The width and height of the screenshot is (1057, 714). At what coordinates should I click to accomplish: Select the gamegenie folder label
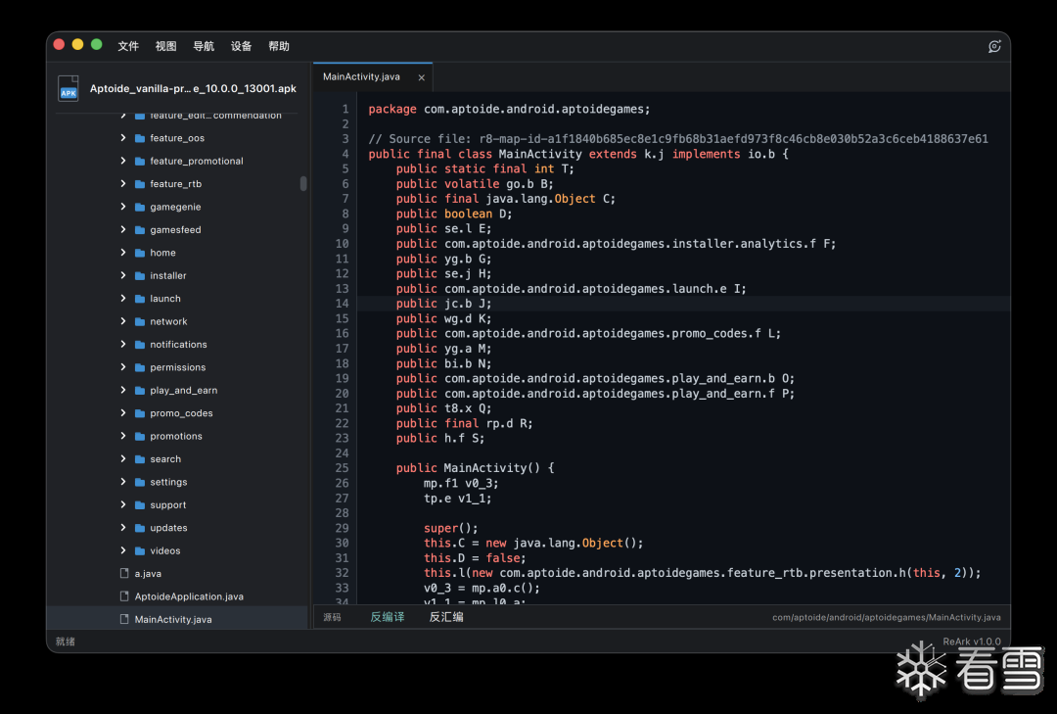click(175, 208)
